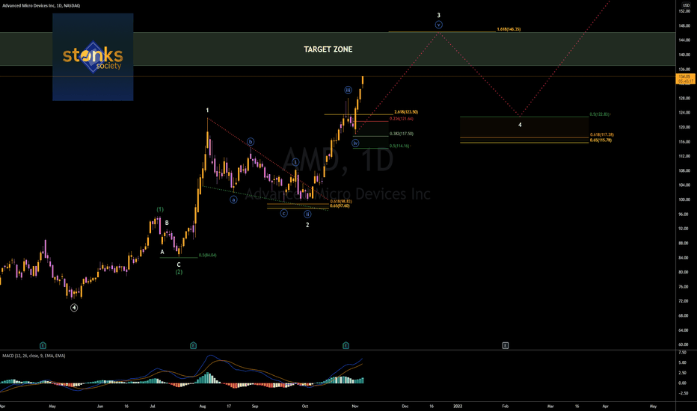Select the circled v wave label
Viewport: 697px width, 411px height.
click(439, 25)
